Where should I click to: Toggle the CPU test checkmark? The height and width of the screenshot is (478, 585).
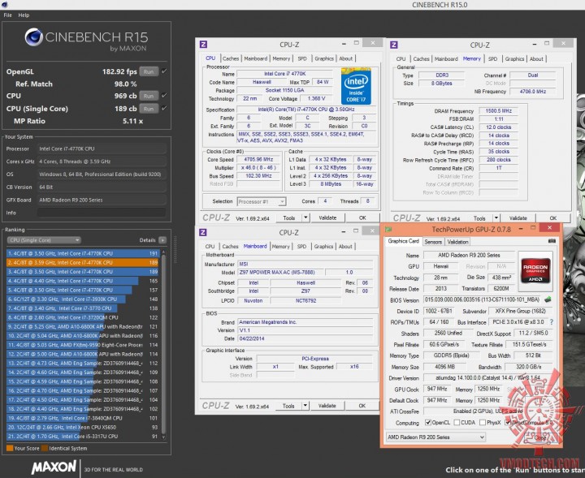click(x=164, y=96)
